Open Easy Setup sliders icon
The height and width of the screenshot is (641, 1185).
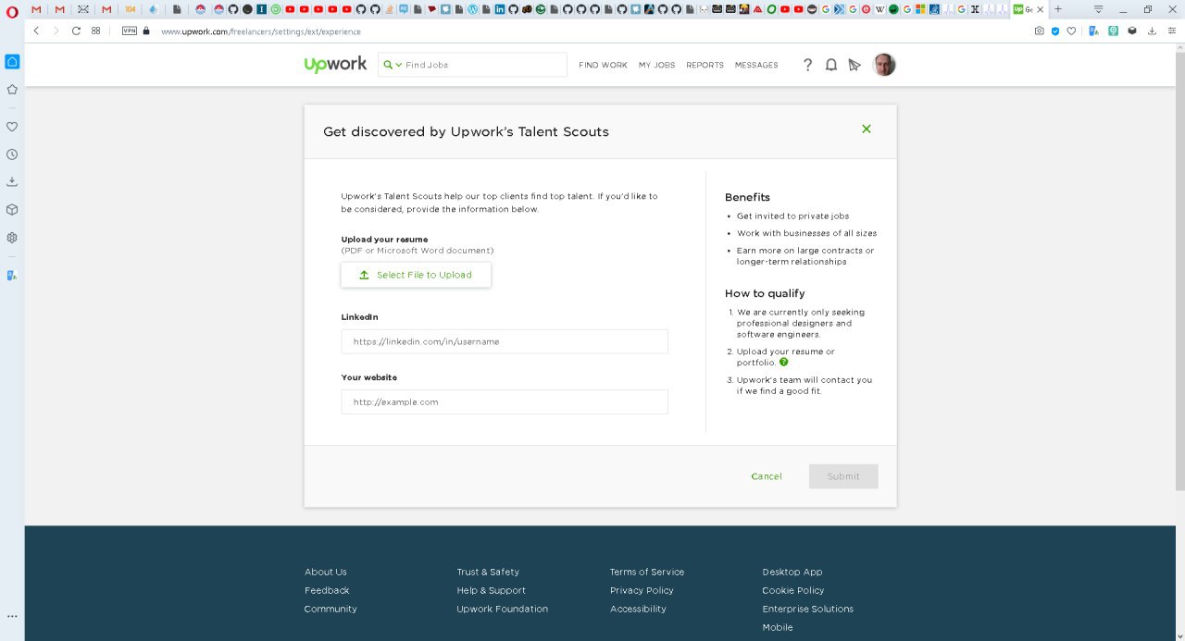pos(1172,31)
